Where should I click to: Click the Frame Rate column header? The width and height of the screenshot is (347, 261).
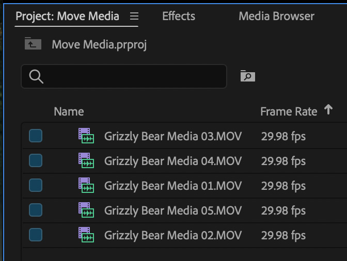[x=288, y=111]
